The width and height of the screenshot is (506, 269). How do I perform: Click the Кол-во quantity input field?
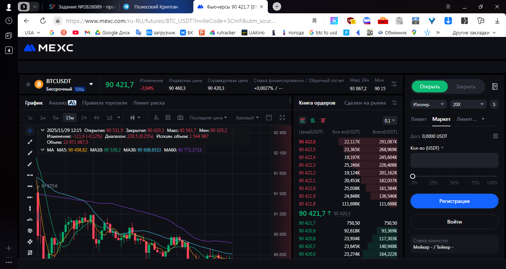click(455, 160)
